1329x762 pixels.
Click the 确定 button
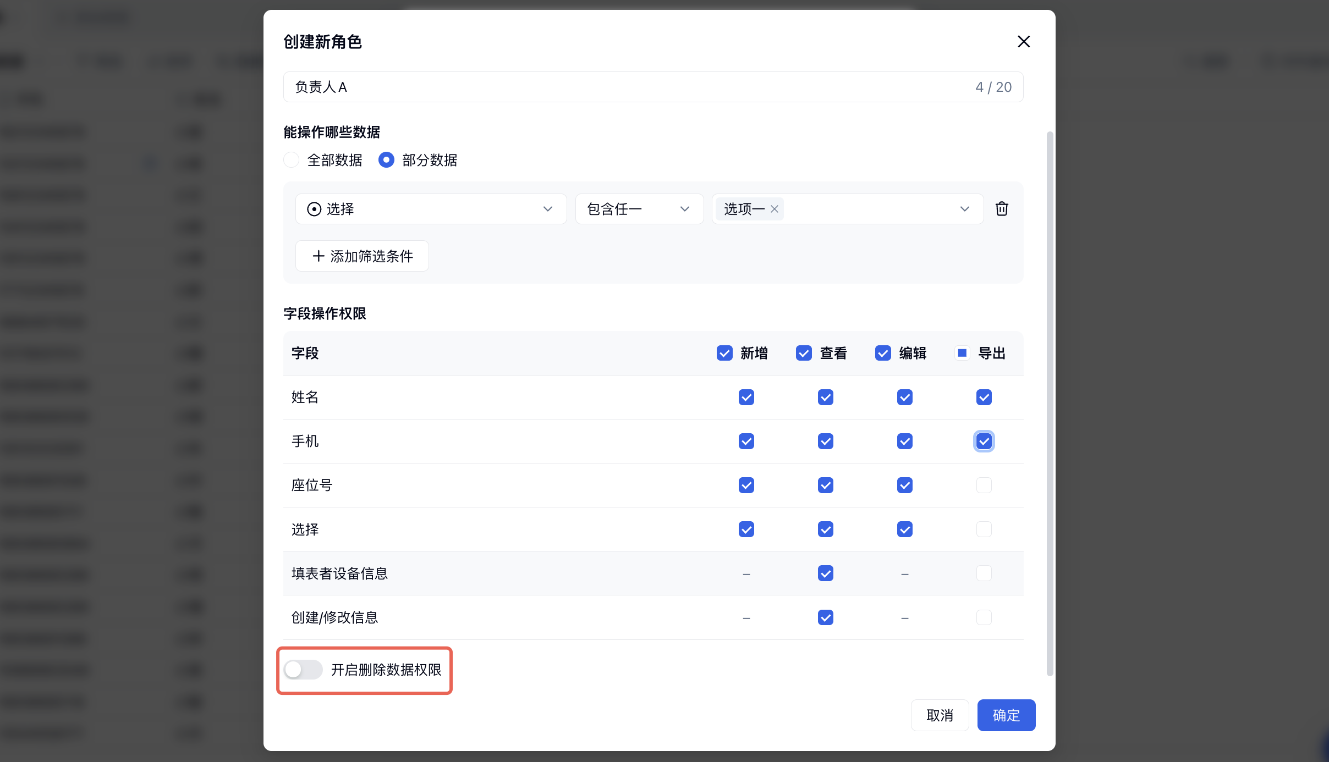(x=1006, y=715)
